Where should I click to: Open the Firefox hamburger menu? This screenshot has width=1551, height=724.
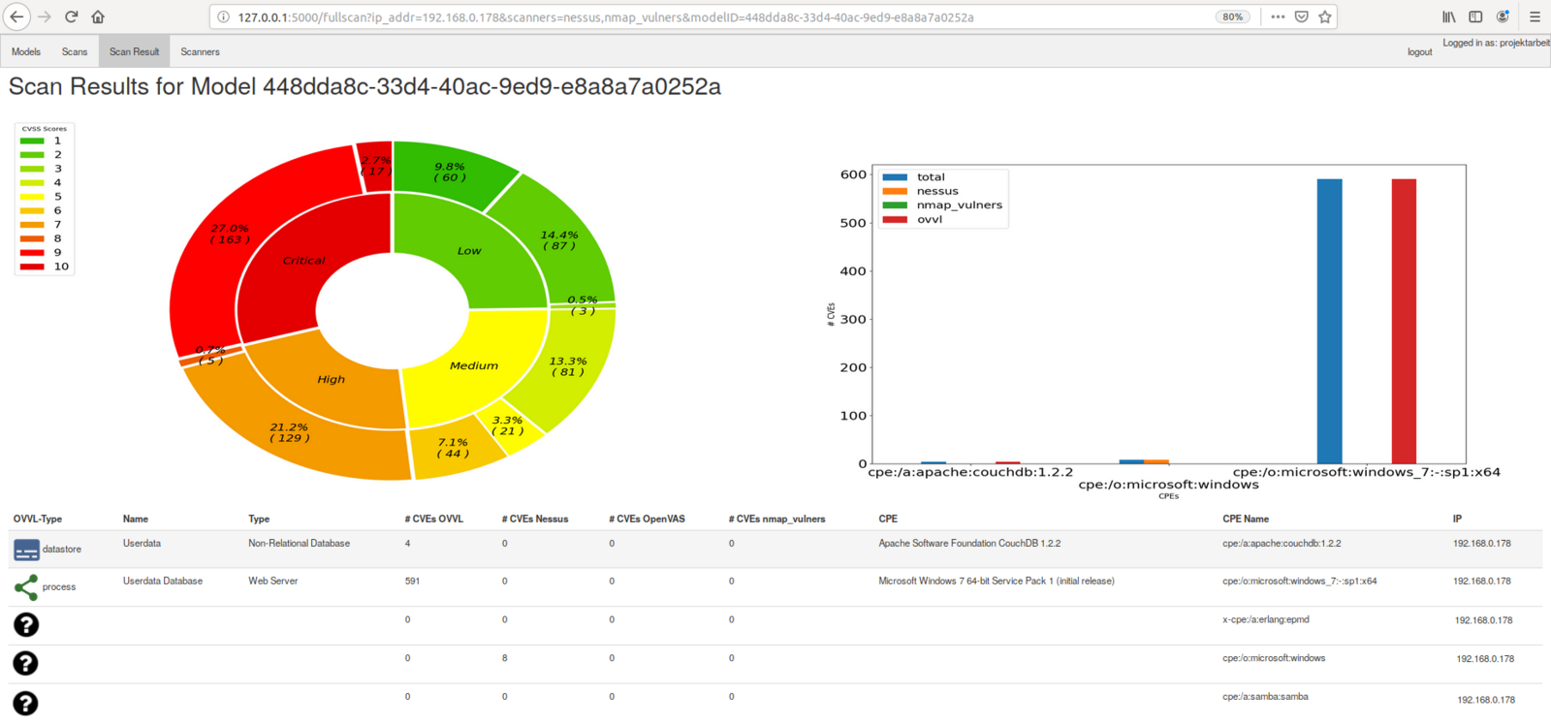tap(1535, 16)
